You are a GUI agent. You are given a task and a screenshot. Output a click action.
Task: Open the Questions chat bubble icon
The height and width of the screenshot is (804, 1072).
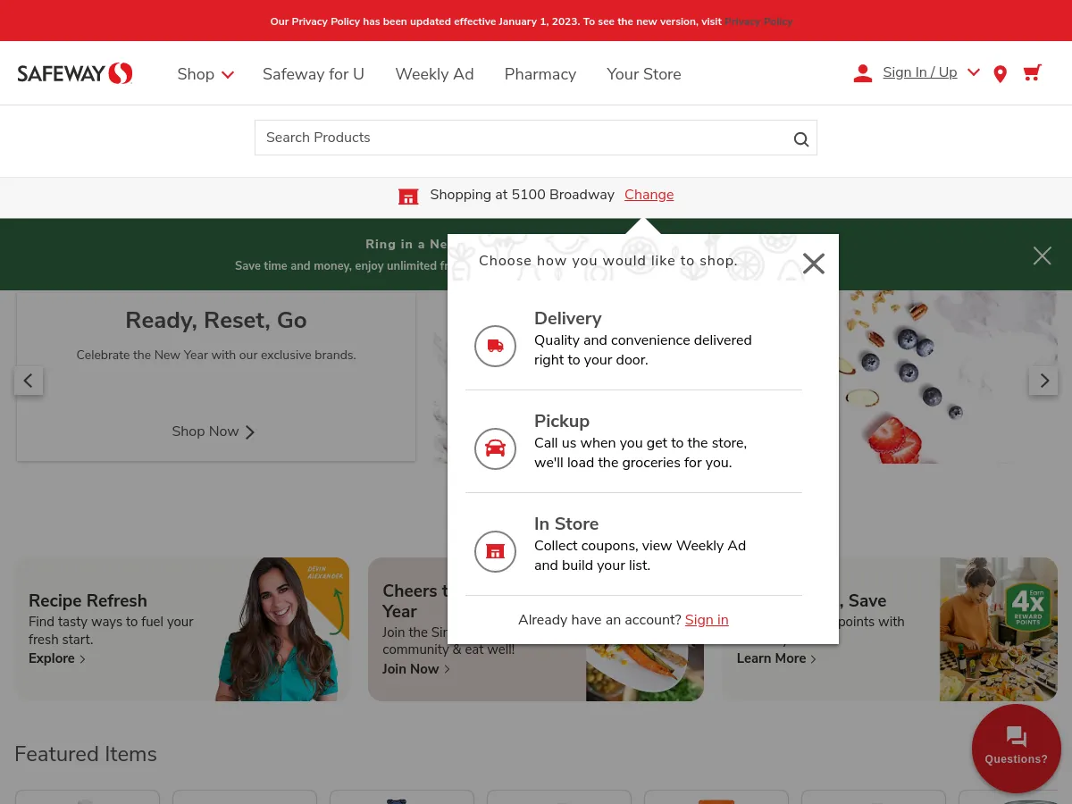pyautogui.click(x=1016, y=736)
